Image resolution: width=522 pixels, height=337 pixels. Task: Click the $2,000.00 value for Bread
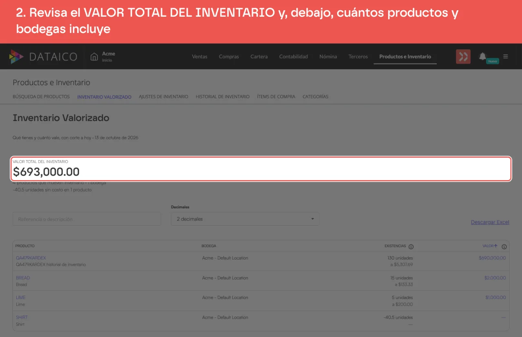click(495, 278)
